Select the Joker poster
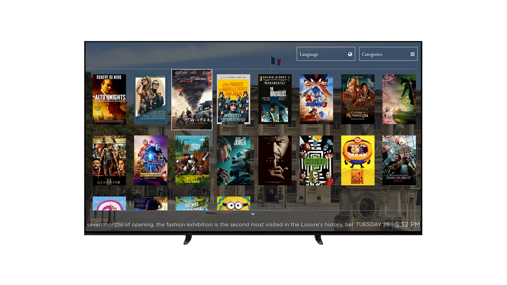The width and height of the screenshot is (507, 285). (x=233, y=160)
